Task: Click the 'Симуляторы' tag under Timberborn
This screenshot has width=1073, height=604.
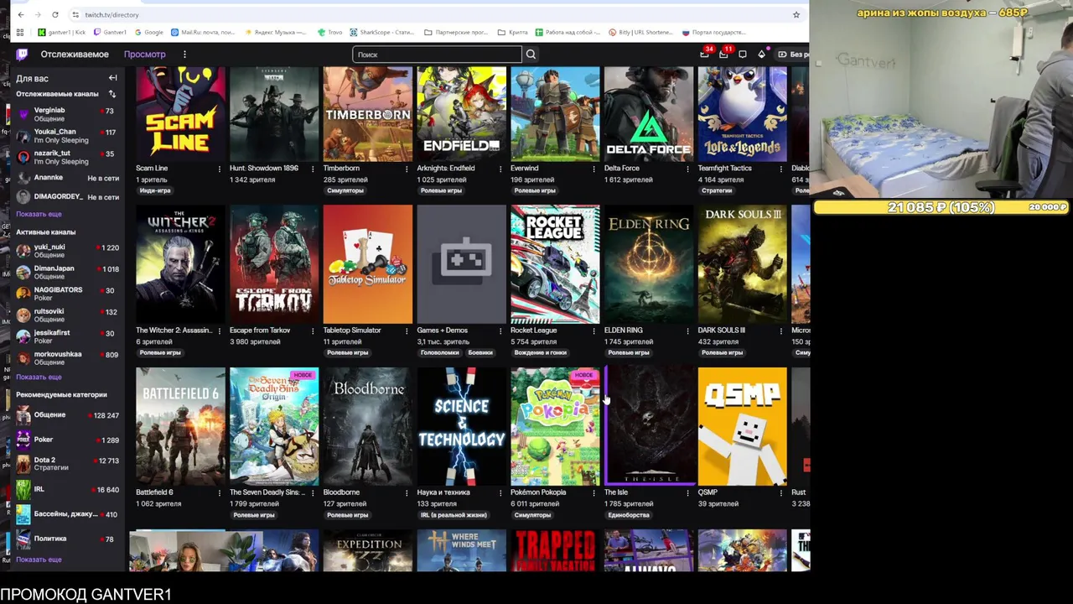Action: [345, 190]
